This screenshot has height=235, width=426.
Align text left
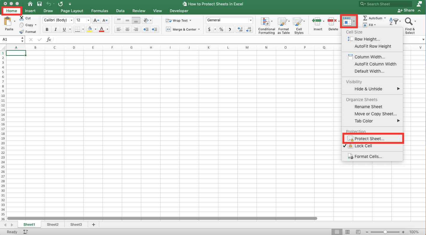click(x=118, y=29)
